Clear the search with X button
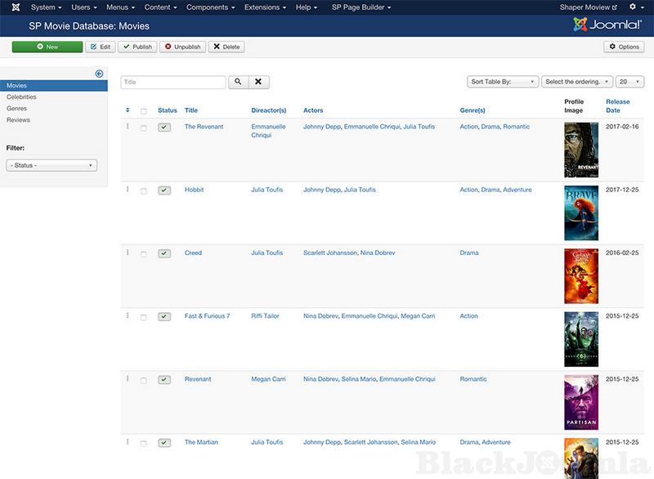This screenshot has height=479, width=654. [258, 82]
